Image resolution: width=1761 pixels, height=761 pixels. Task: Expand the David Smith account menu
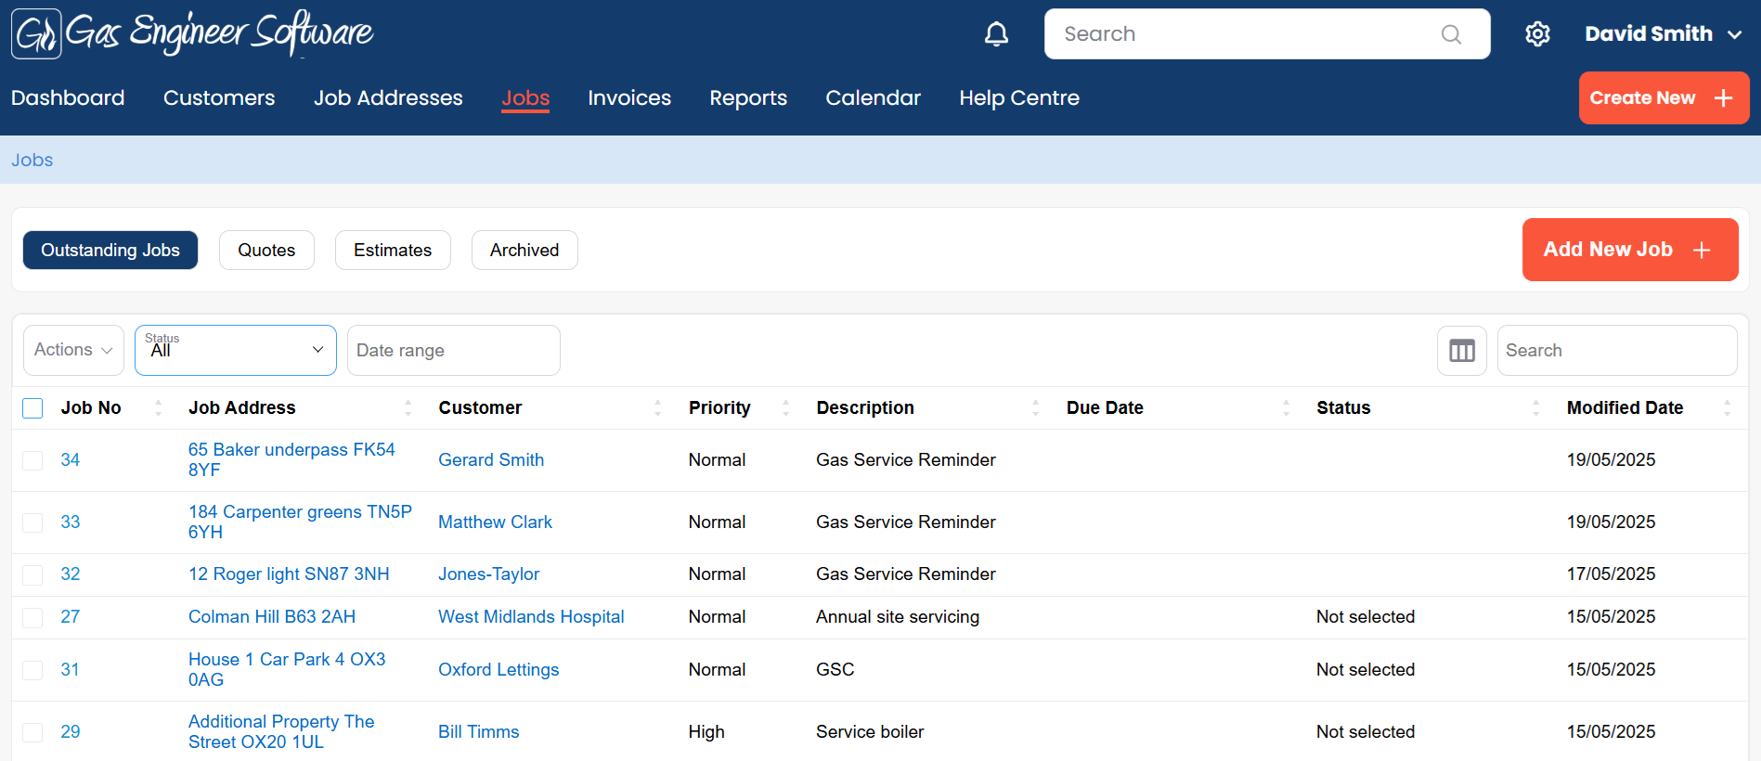(1663, 34)
